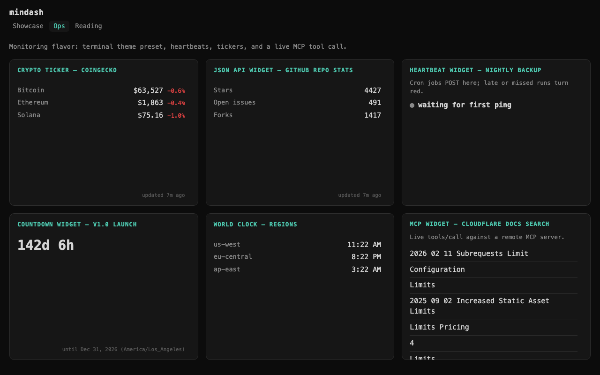Click the Forks count 1417

coord(373,115)
